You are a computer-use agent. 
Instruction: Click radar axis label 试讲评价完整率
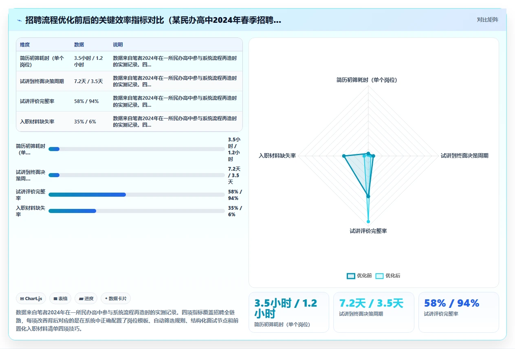368,231
